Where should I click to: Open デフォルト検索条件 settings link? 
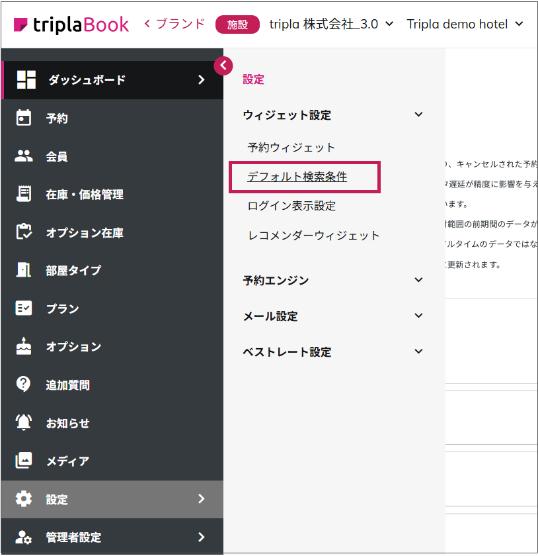click(x=297, y=177)
